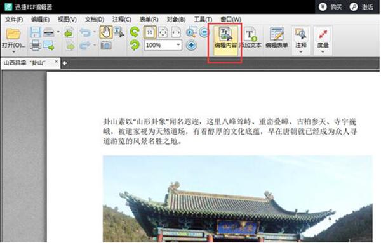
Task: Open the 文档(D) menu
Action: pyautogui.click(x=95, y=20)
